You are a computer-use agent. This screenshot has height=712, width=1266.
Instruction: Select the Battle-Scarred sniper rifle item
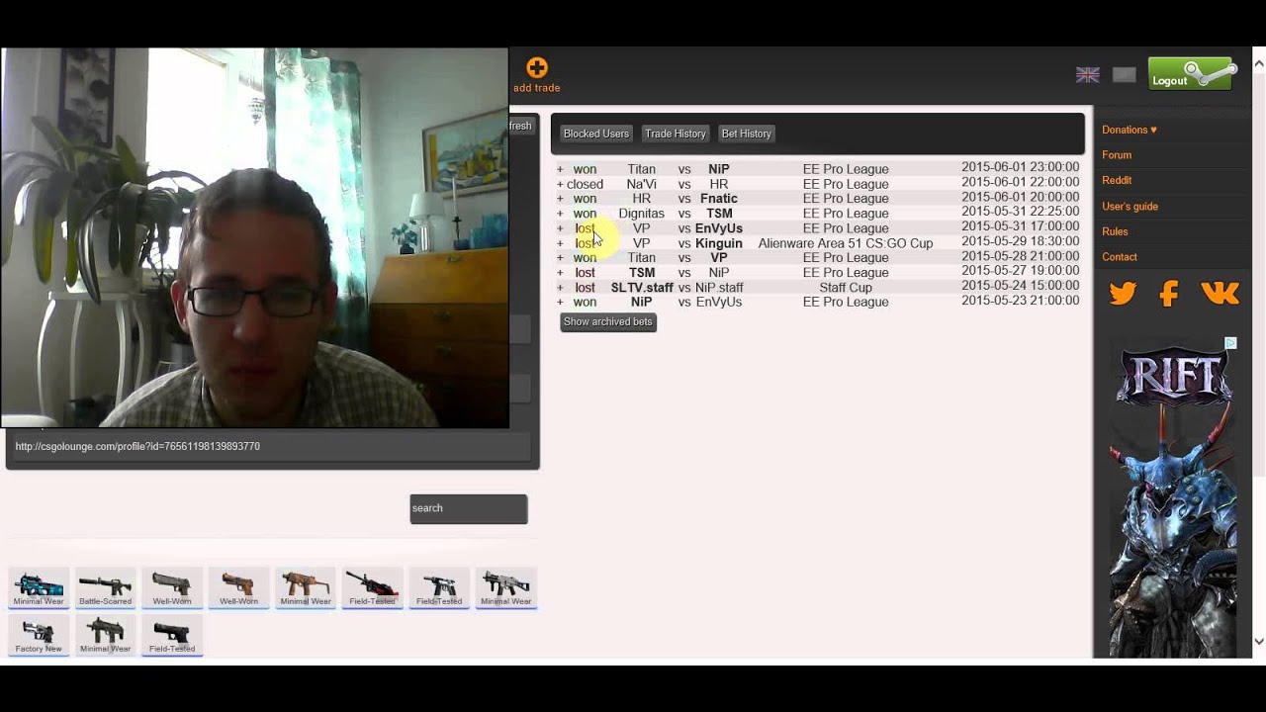click(x=105, y=587)
